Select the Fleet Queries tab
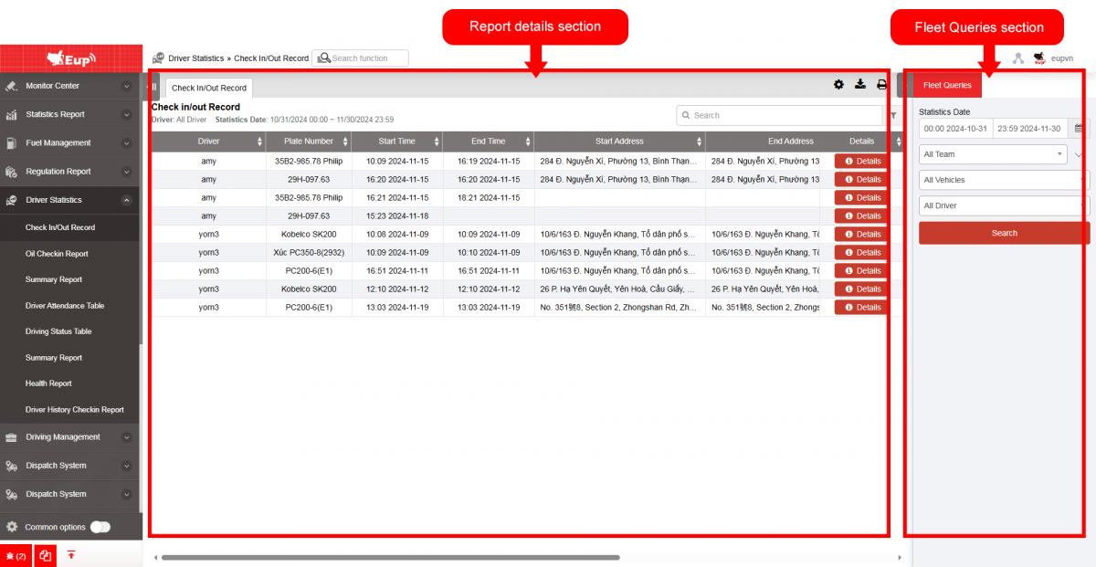 click(947, 85)
